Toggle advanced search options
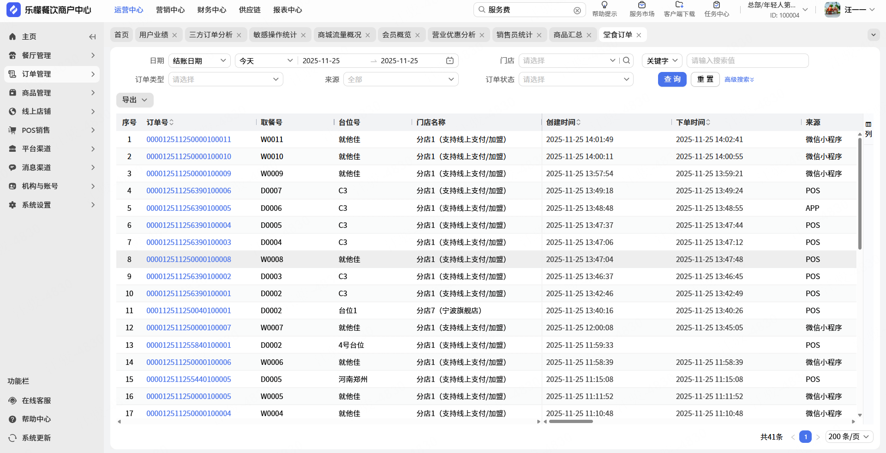 point(739,79)
